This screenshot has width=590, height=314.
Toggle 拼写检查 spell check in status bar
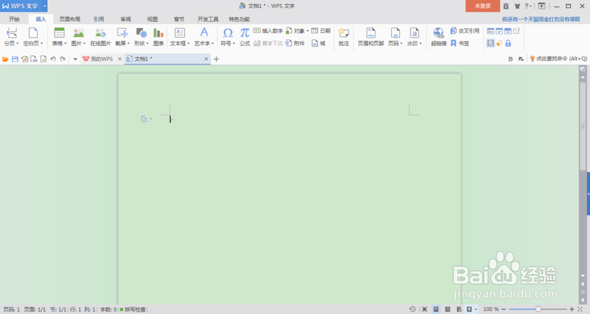(133, 309)
